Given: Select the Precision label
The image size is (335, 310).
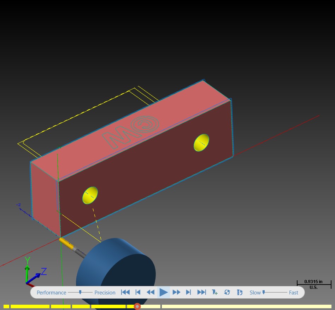Looking at the screenshot, I should point(105,292).
